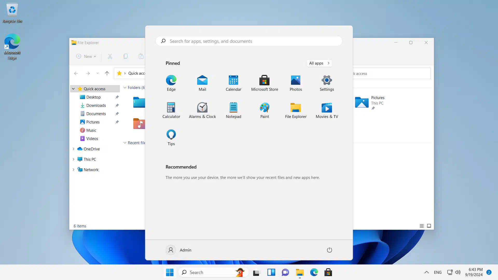
Task: Show hidden system tray icons
Action: point(427,272)
